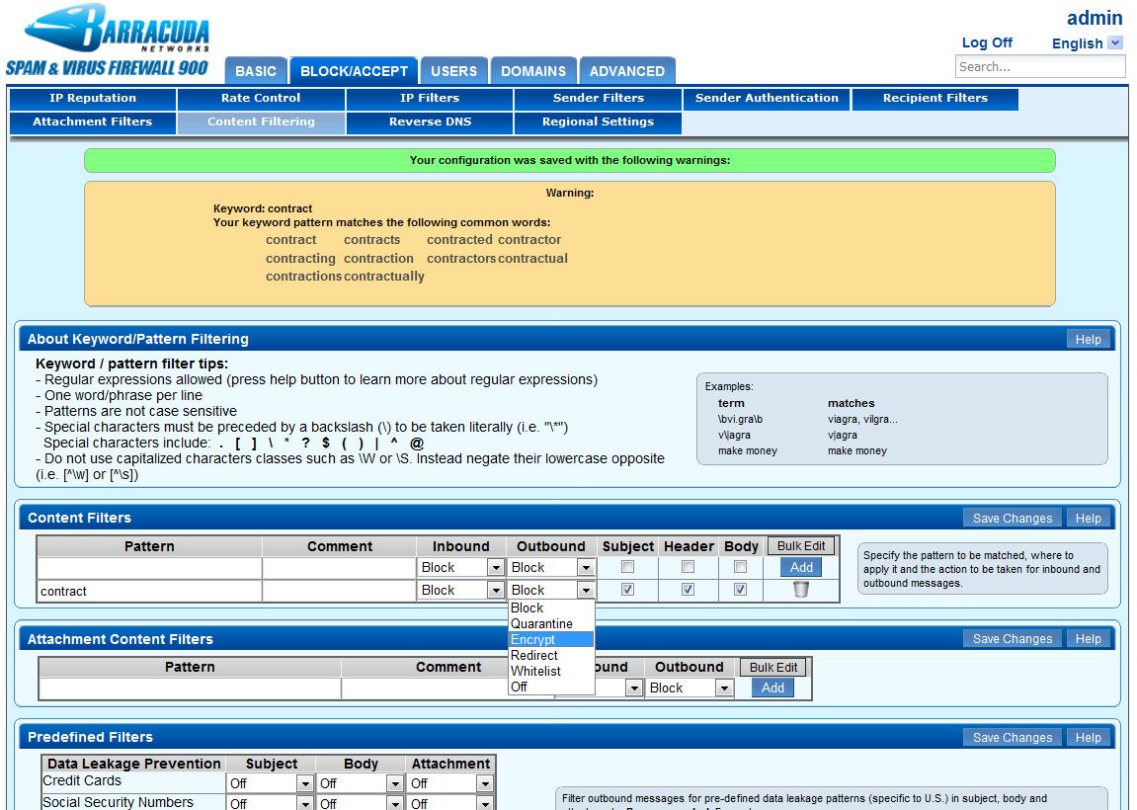Screen dimensions: 1137x810
Task: Click Bulk Edit in Content Filters table
Action: pos(801,546)
